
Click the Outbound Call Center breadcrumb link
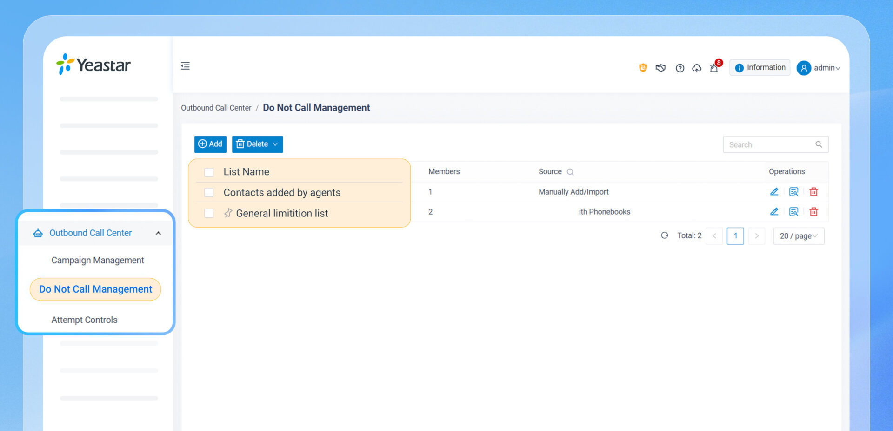point(216,108)
